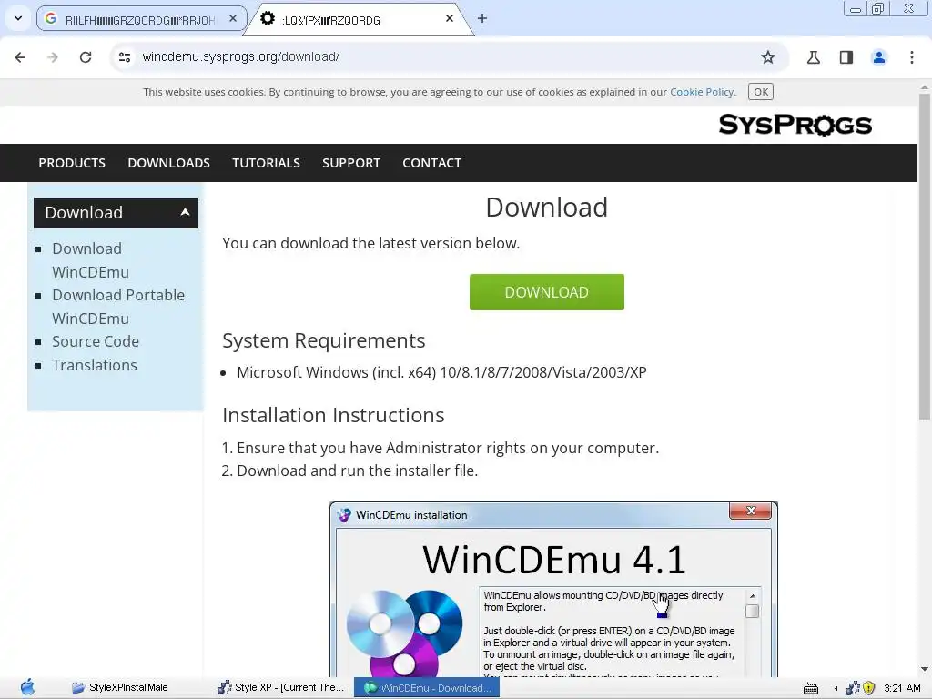Click the Style XP tray icon
932x699 pixels.
852,688
